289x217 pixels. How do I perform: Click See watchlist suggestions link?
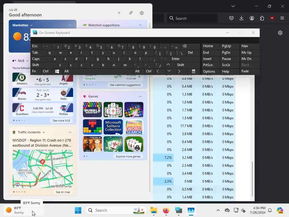(x=125, y=85)
